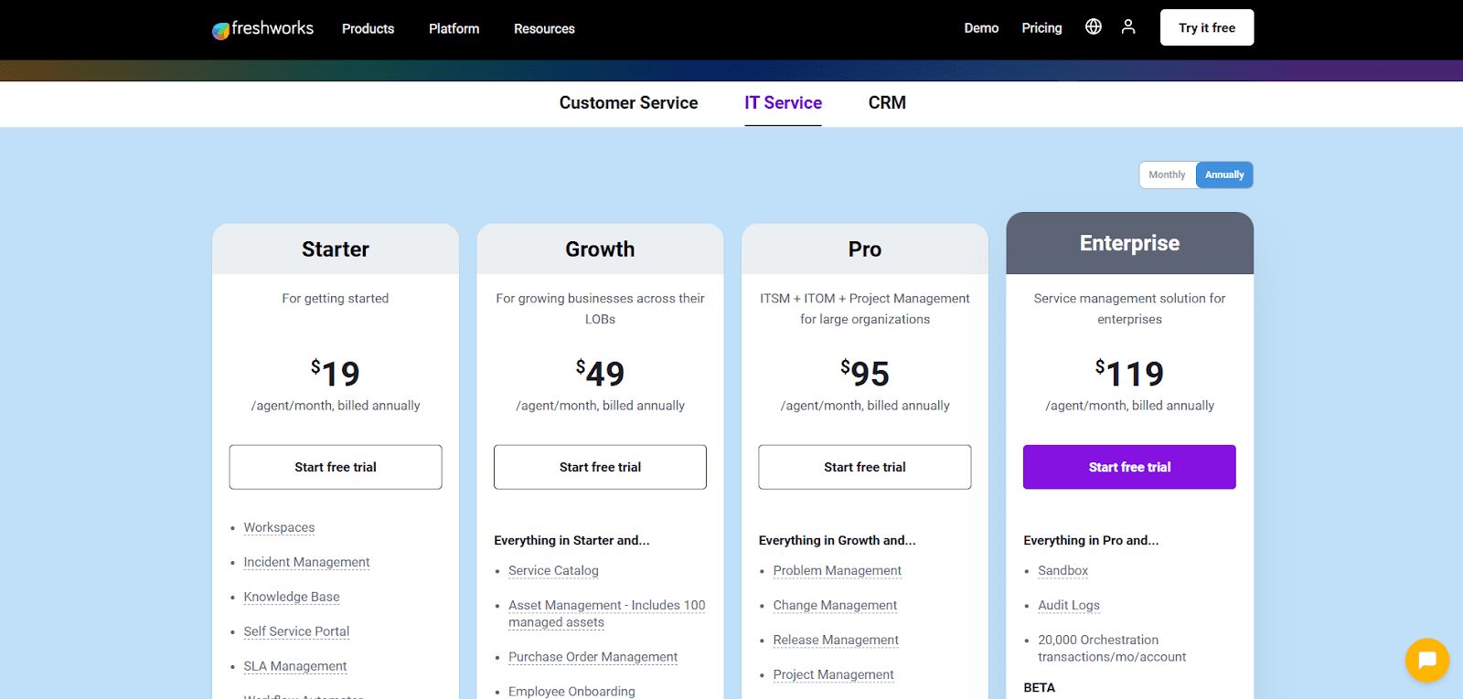Expand the Resources menu

click(x=544, y=28)
